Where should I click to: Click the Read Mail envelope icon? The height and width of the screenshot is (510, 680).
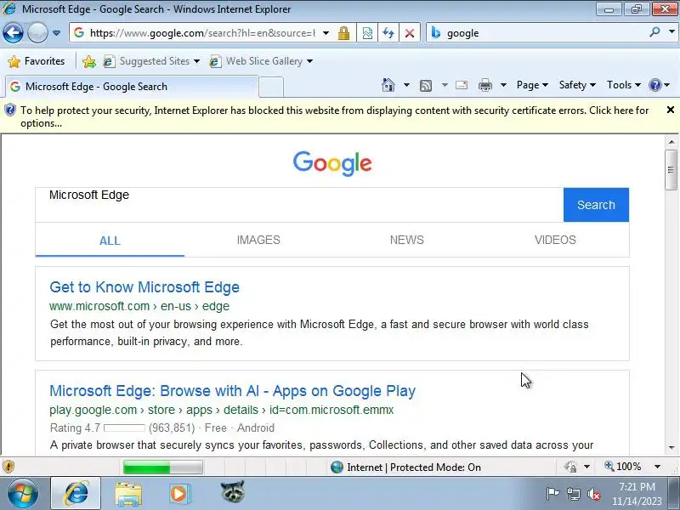[x=462, y=85]
